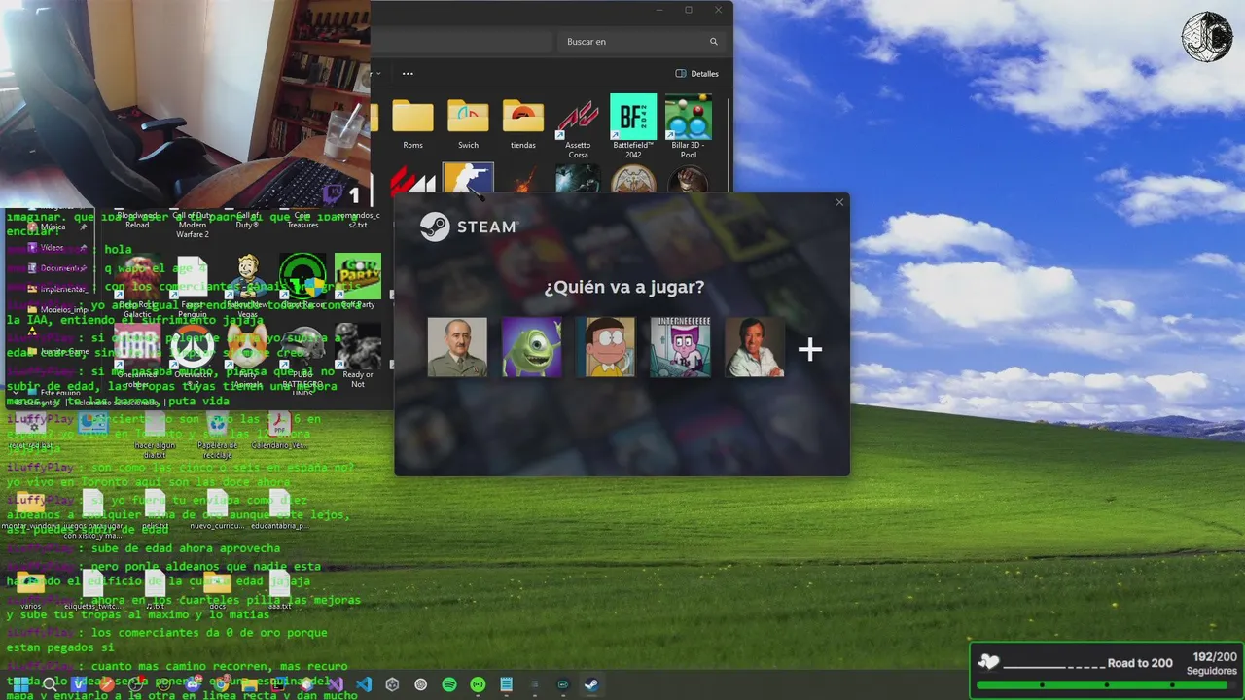The height and width of the screenshot is (700, 1245).
Task: Open the Windows Start menu
Action: pyautogui.click(x=20, y=684)
